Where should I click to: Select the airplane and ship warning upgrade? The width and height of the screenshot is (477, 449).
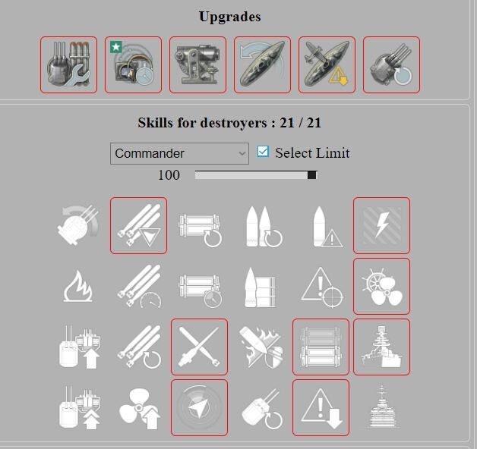327,64
